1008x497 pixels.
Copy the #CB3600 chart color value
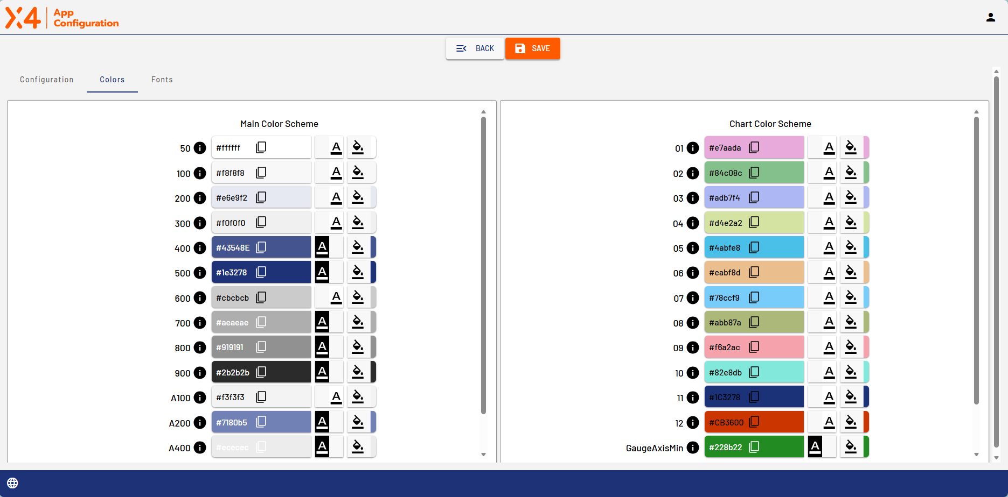[x=754, y=422]
